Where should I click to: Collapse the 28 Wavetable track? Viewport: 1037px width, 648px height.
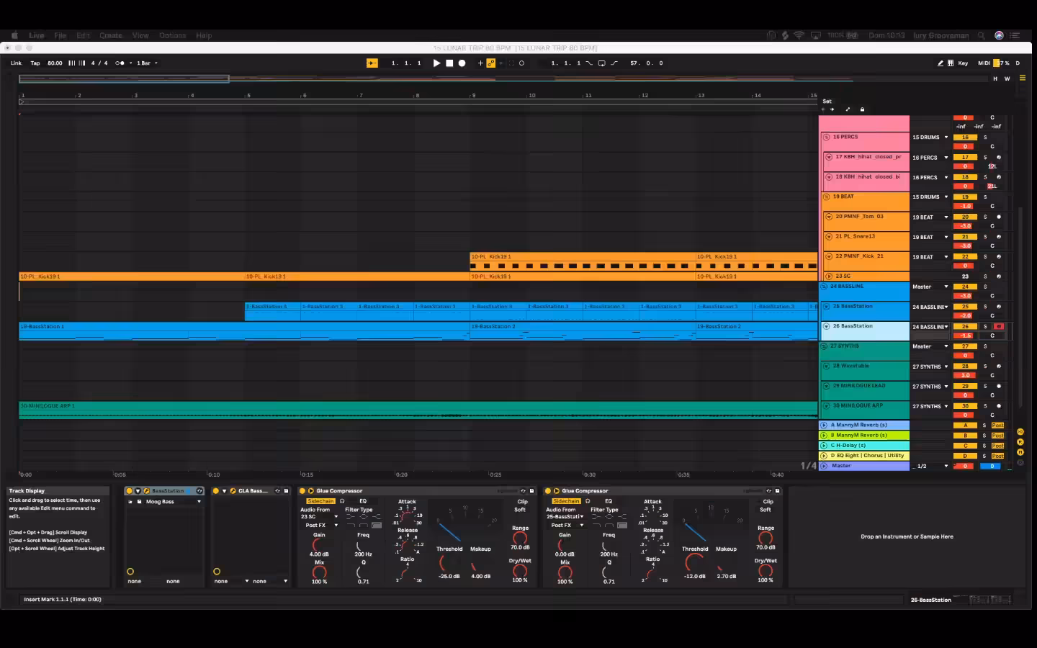[x=827, y=366]
